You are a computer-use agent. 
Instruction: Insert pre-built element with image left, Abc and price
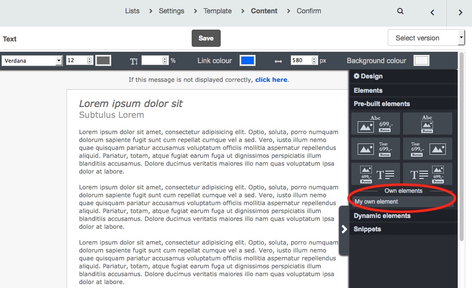(x=375, y=124)
